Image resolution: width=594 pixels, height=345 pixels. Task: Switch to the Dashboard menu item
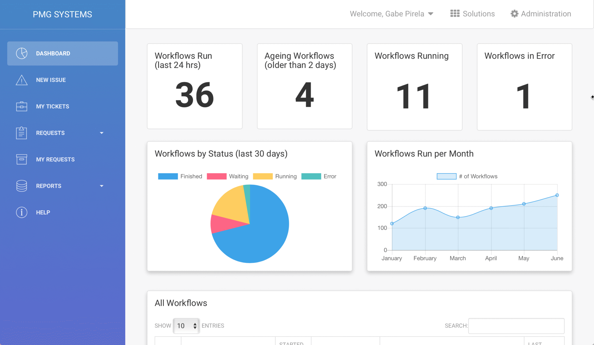[53, 53]
